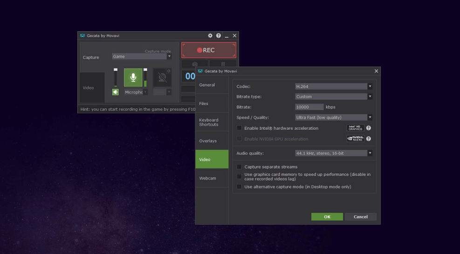This screenshot has width=460, height=254.
Task: Click the Intel HD Graphics badge
Action: click(x=355, y=128)
